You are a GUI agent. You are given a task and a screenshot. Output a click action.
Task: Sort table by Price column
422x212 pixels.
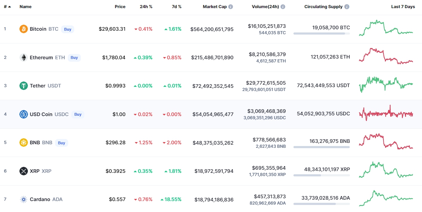(120, 7)
